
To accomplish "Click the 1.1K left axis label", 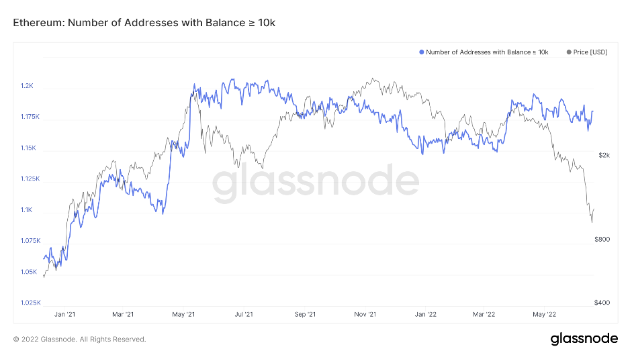I will 27,210.
